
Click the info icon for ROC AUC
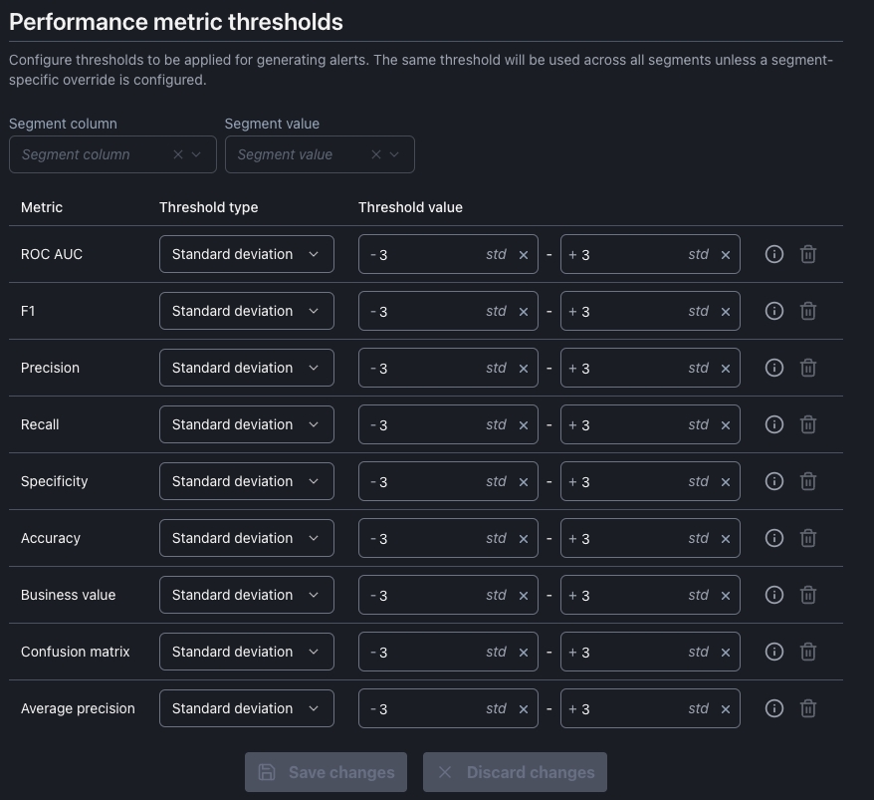773,254
